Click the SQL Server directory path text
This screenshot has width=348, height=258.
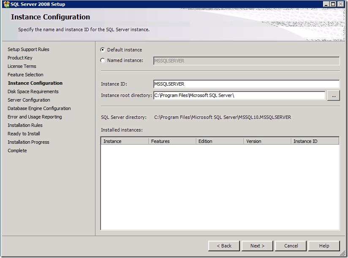point(223,117)
